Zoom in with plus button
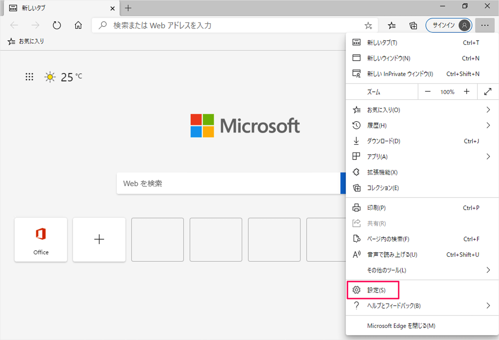The height and width of the screenshot is (340, 499). pyautogui.click(x=467, y=92)
